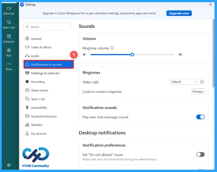Select Meetings & webinars settings tab

(48, 73)
